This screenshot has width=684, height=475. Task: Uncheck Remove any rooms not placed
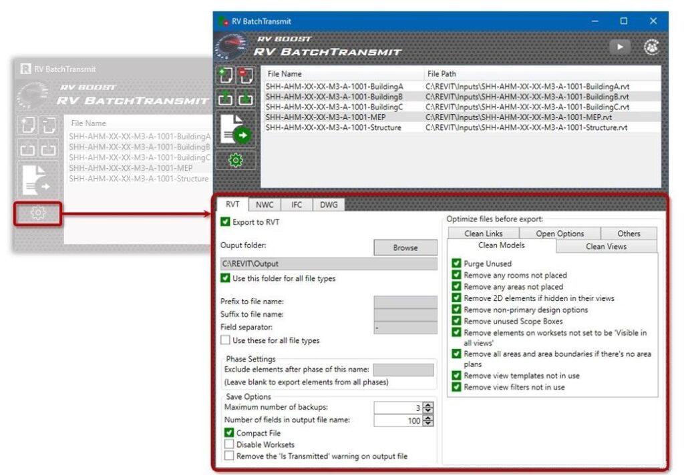[x=456, y=275]
